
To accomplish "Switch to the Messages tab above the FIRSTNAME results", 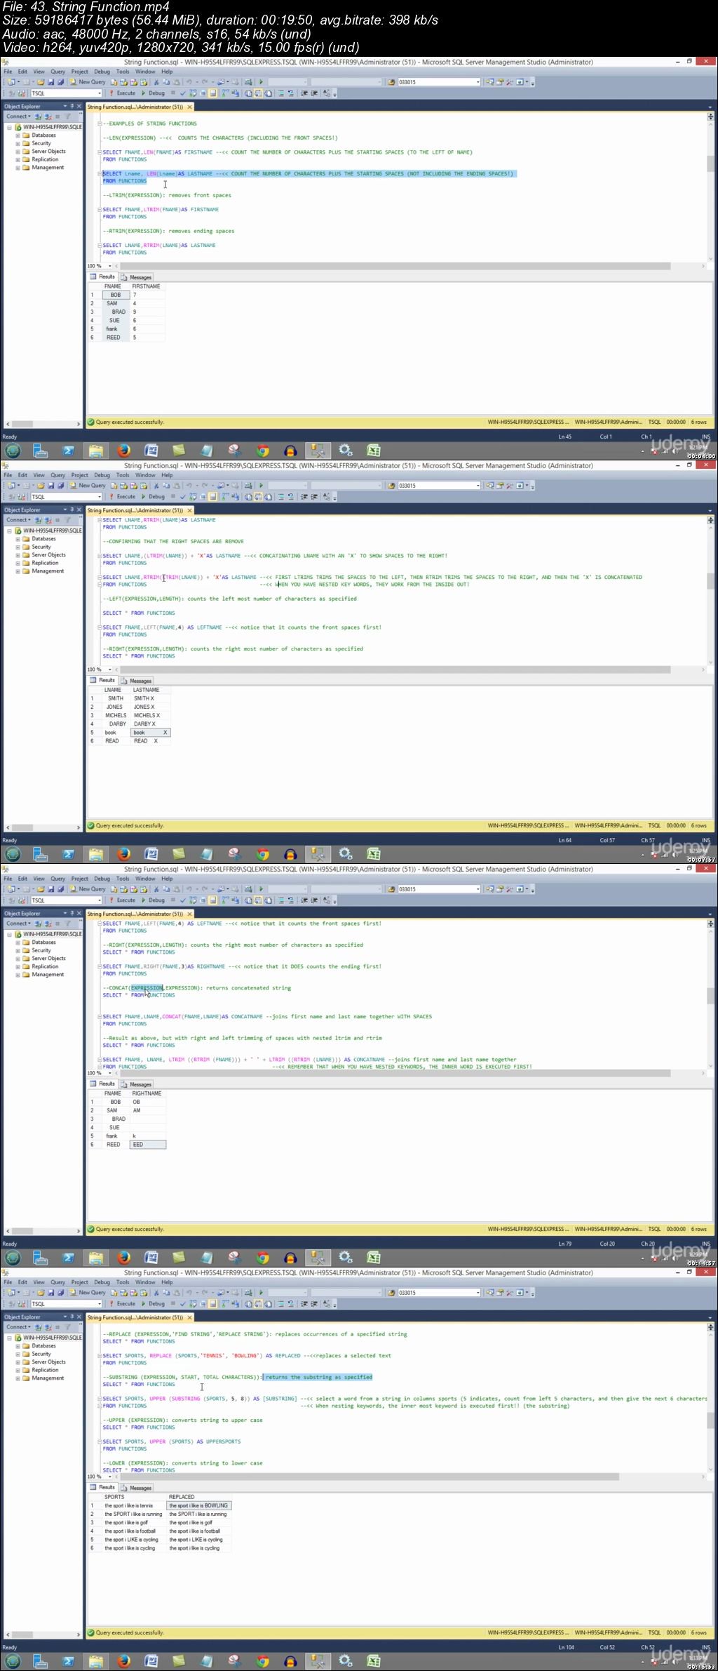I will tap(137, 277).
